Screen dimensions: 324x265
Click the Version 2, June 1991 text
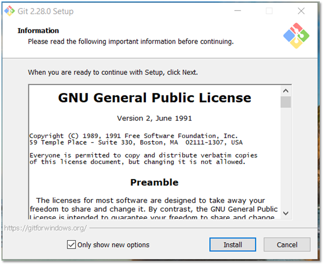(154, 118)
